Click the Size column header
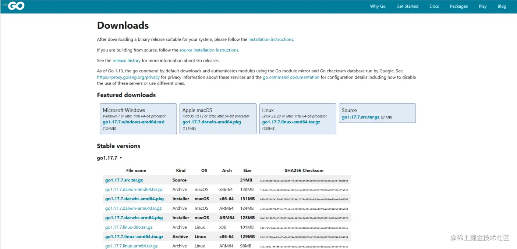Viewport: 517px width, 249px height. coord(247,170)
